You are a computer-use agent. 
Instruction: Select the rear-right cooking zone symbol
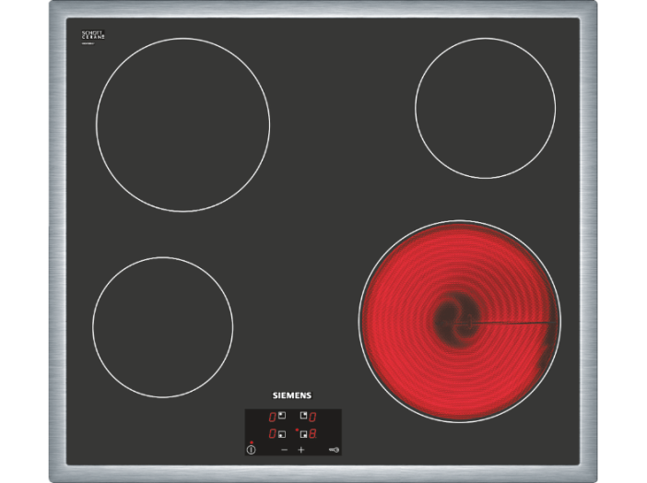304,416
